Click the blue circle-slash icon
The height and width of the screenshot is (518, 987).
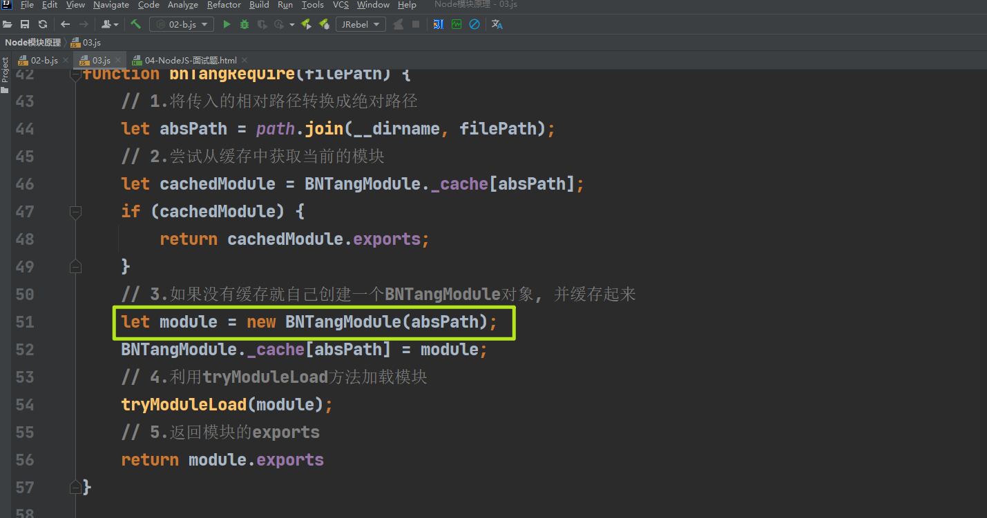click(475, 24)
